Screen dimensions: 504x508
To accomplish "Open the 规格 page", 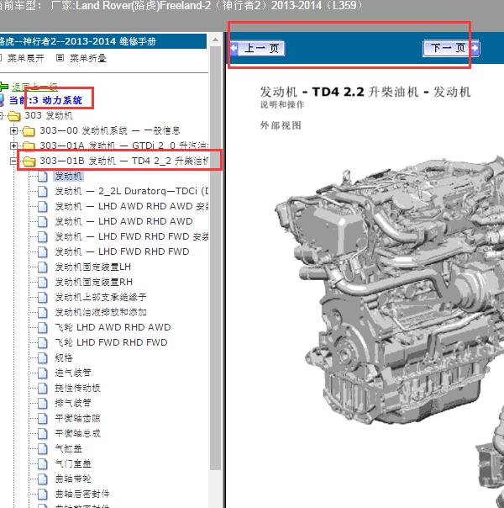I will 64,358.
